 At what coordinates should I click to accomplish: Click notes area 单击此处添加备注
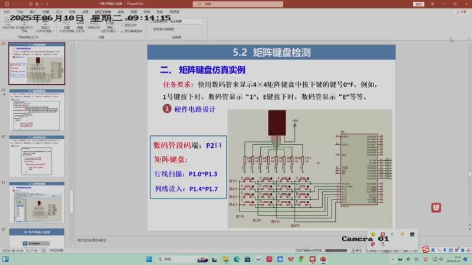click(x=92, y=240)
